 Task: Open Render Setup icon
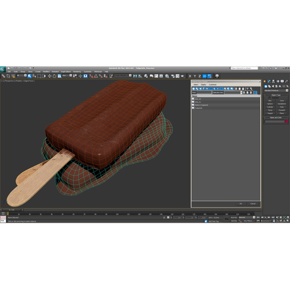[x=173, y=76]
